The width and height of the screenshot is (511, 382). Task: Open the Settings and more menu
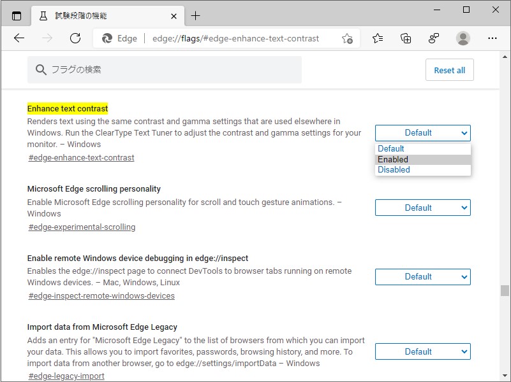click(x=492, y=38)
